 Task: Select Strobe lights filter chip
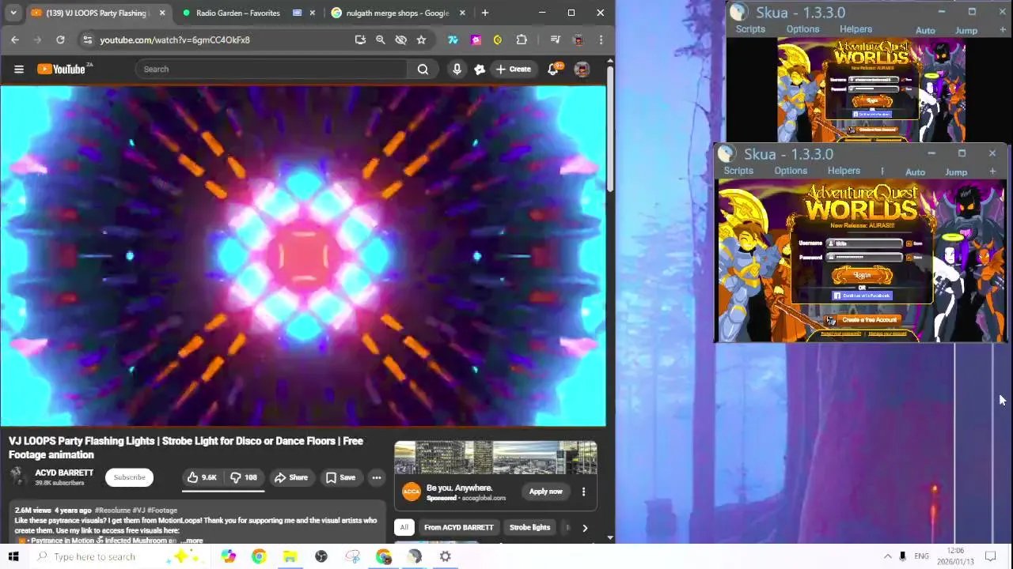pos(529,528)
